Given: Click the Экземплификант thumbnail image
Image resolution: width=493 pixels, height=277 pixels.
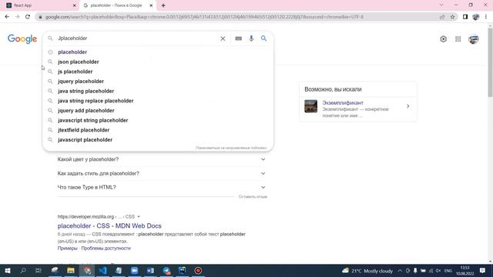Looking at the screenshot, I should [310, 106].
